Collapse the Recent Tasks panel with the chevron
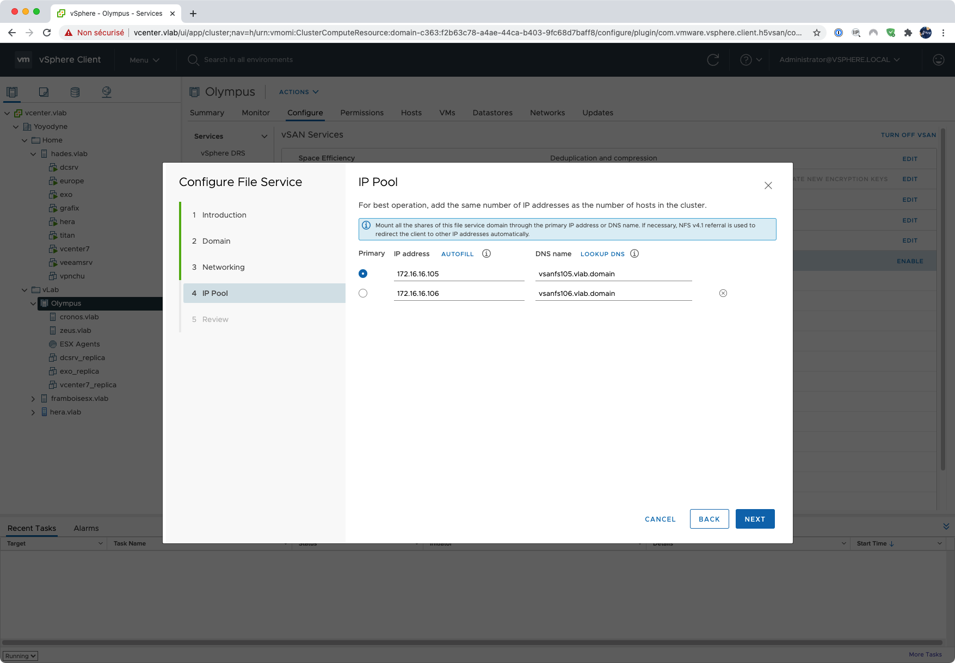 [x=946, y=526]
